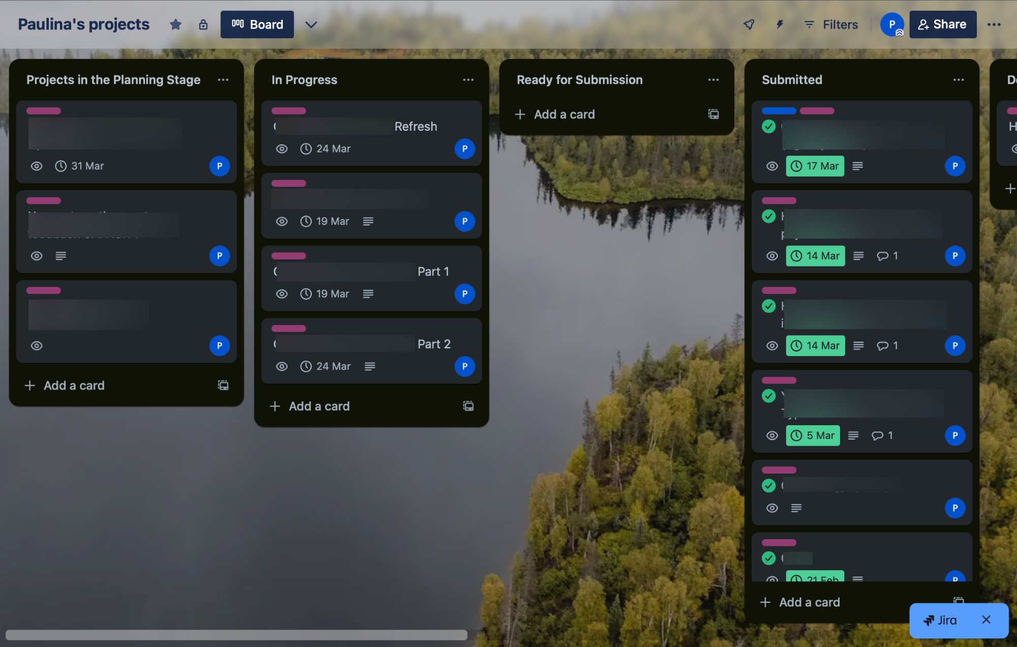Create card from template in Ready for Submission
1017x647 pixels.
(713, 114)
